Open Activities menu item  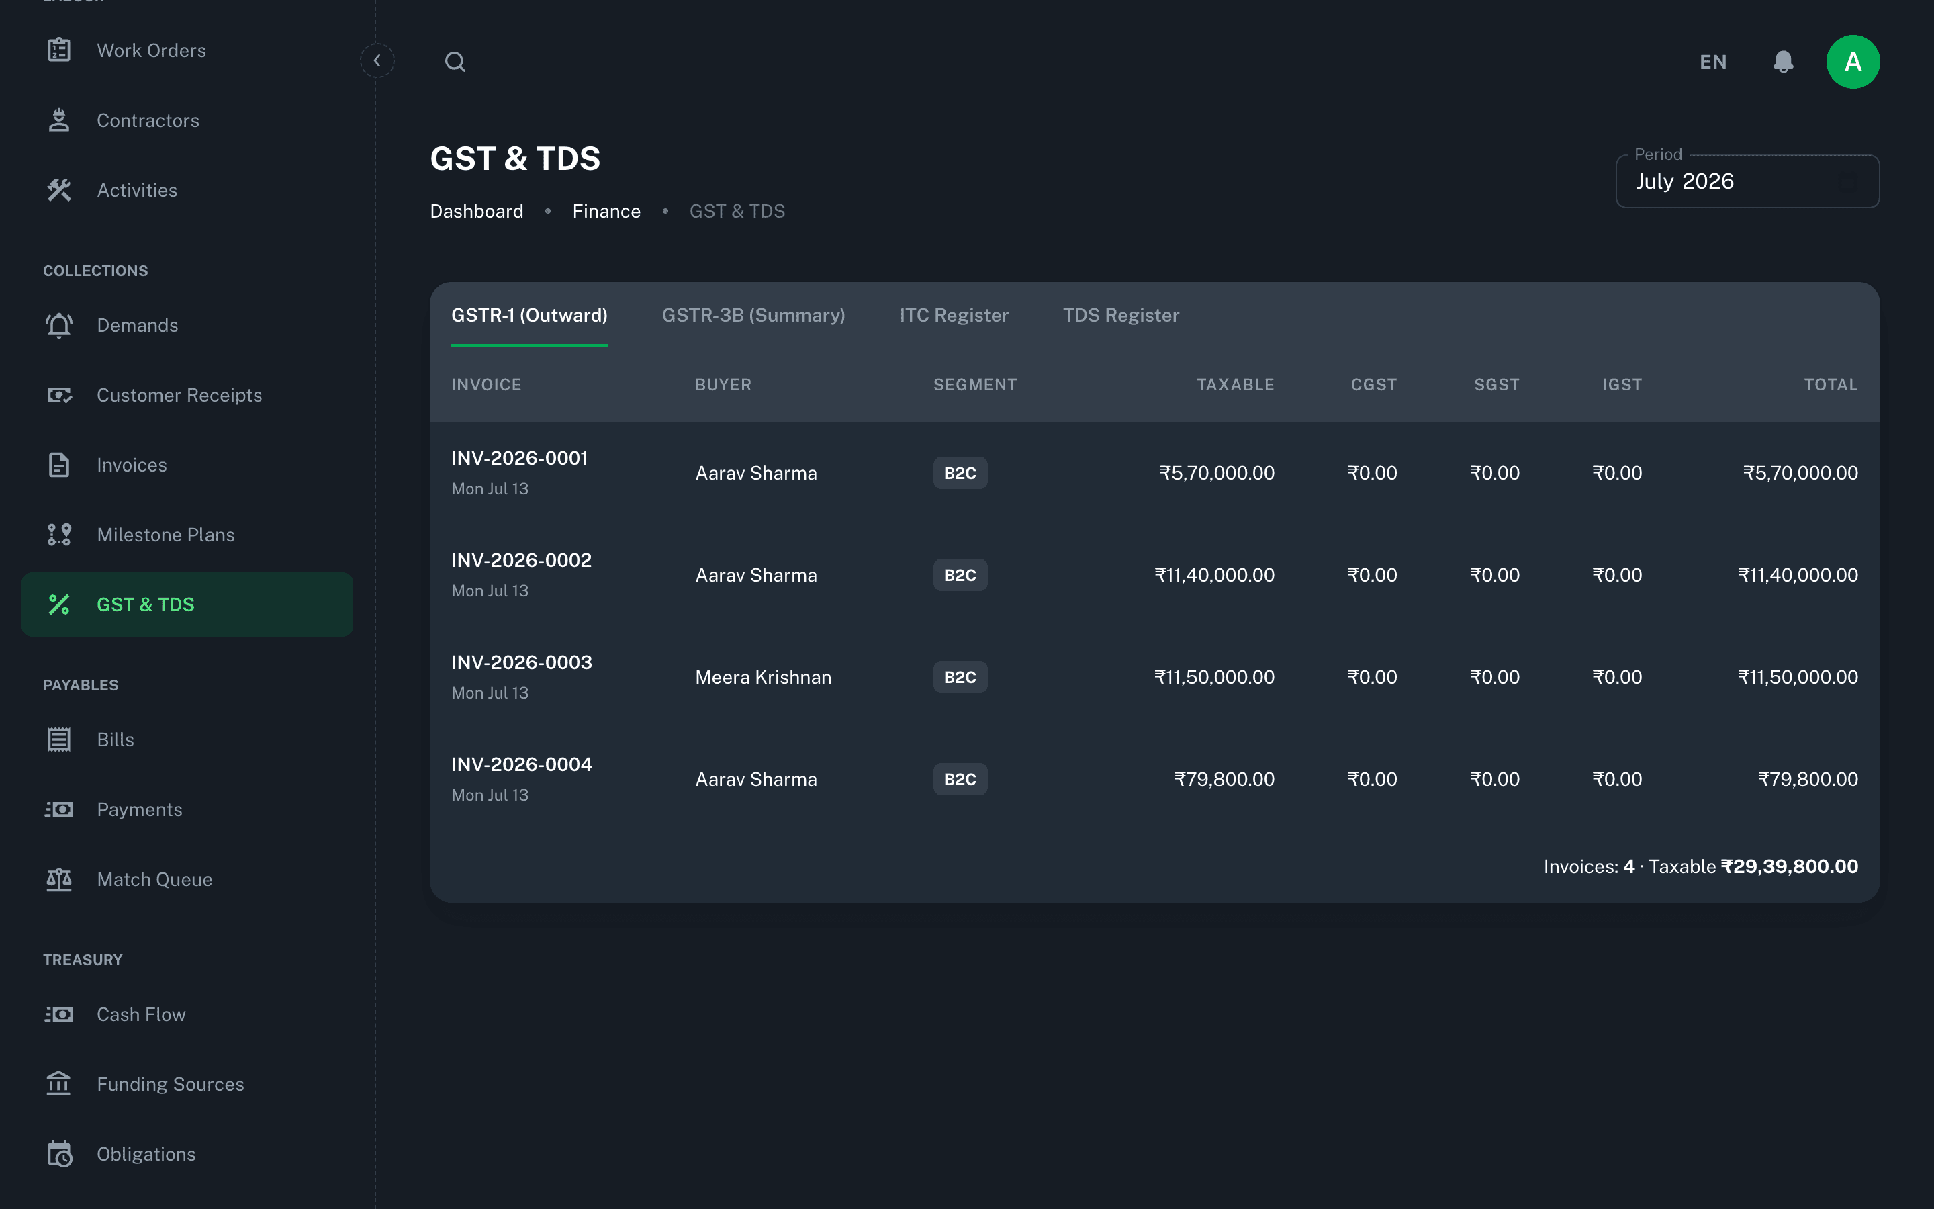pos(187,190)
